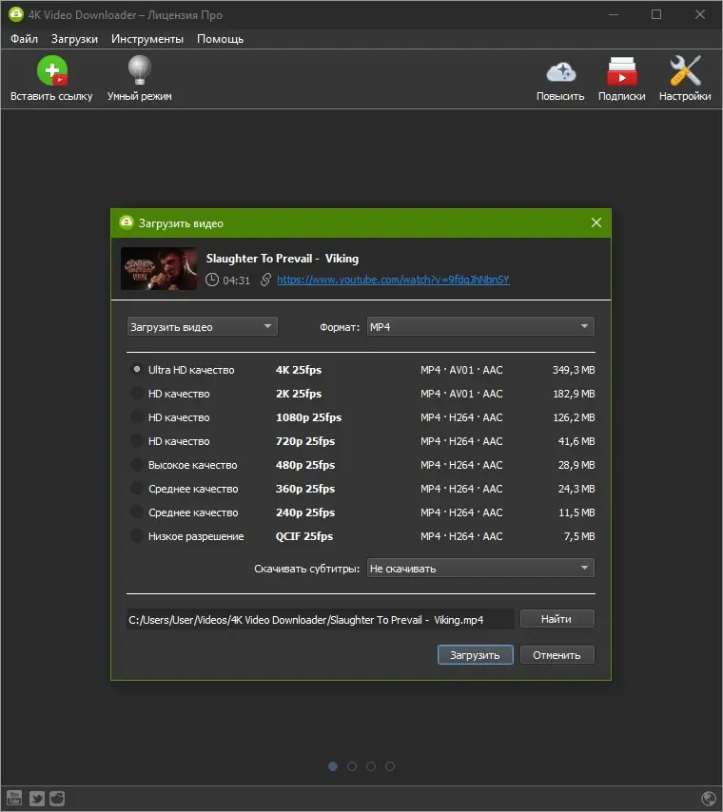Screen dimensions: 723x812
Task: Click the Найти browse button
Action: [557, 619]
